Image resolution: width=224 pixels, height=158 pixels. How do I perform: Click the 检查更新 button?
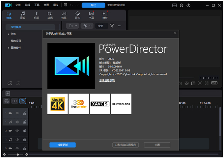tap(62, 145)
